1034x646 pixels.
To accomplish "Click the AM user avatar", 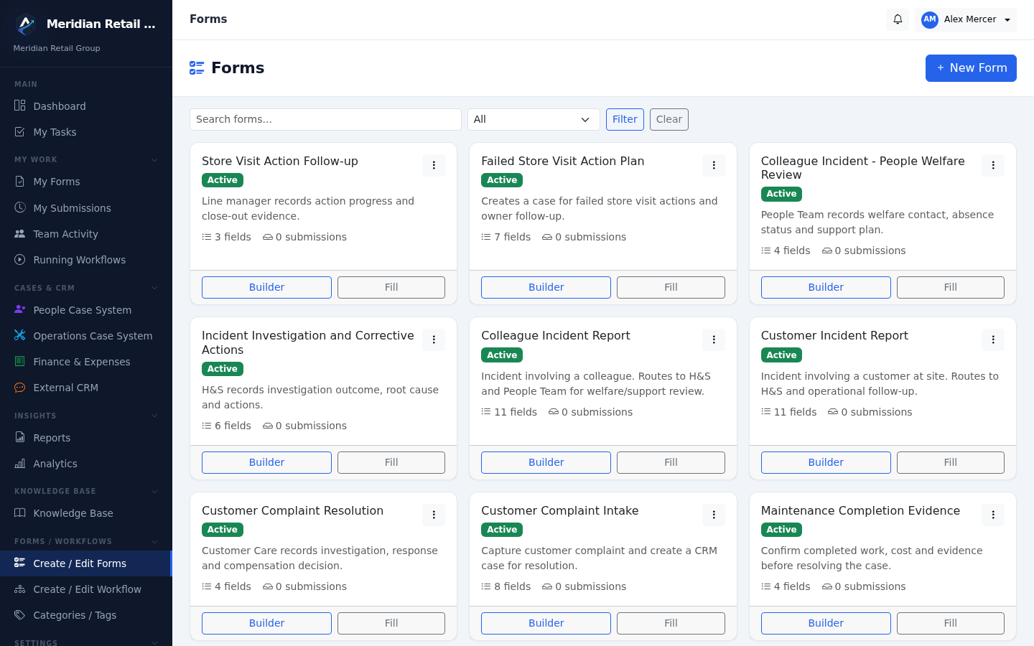I will pos(930,19).
